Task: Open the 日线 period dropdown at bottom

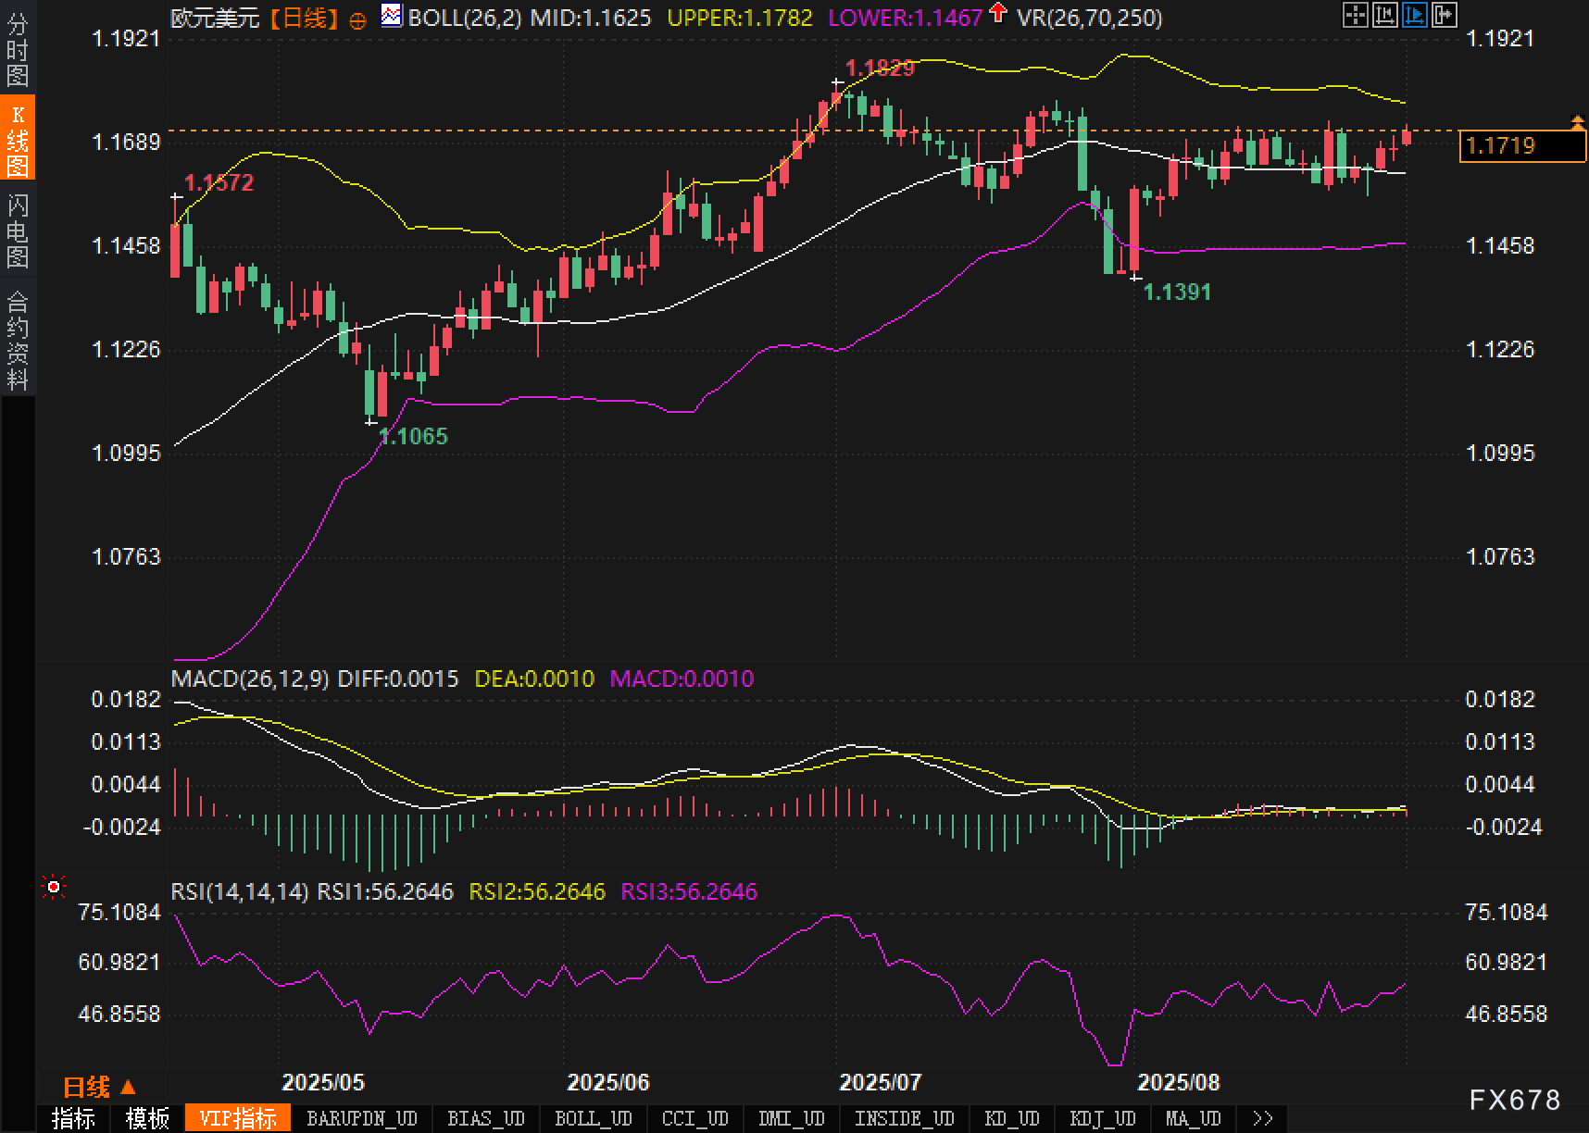Action: tap(98, 1087)
